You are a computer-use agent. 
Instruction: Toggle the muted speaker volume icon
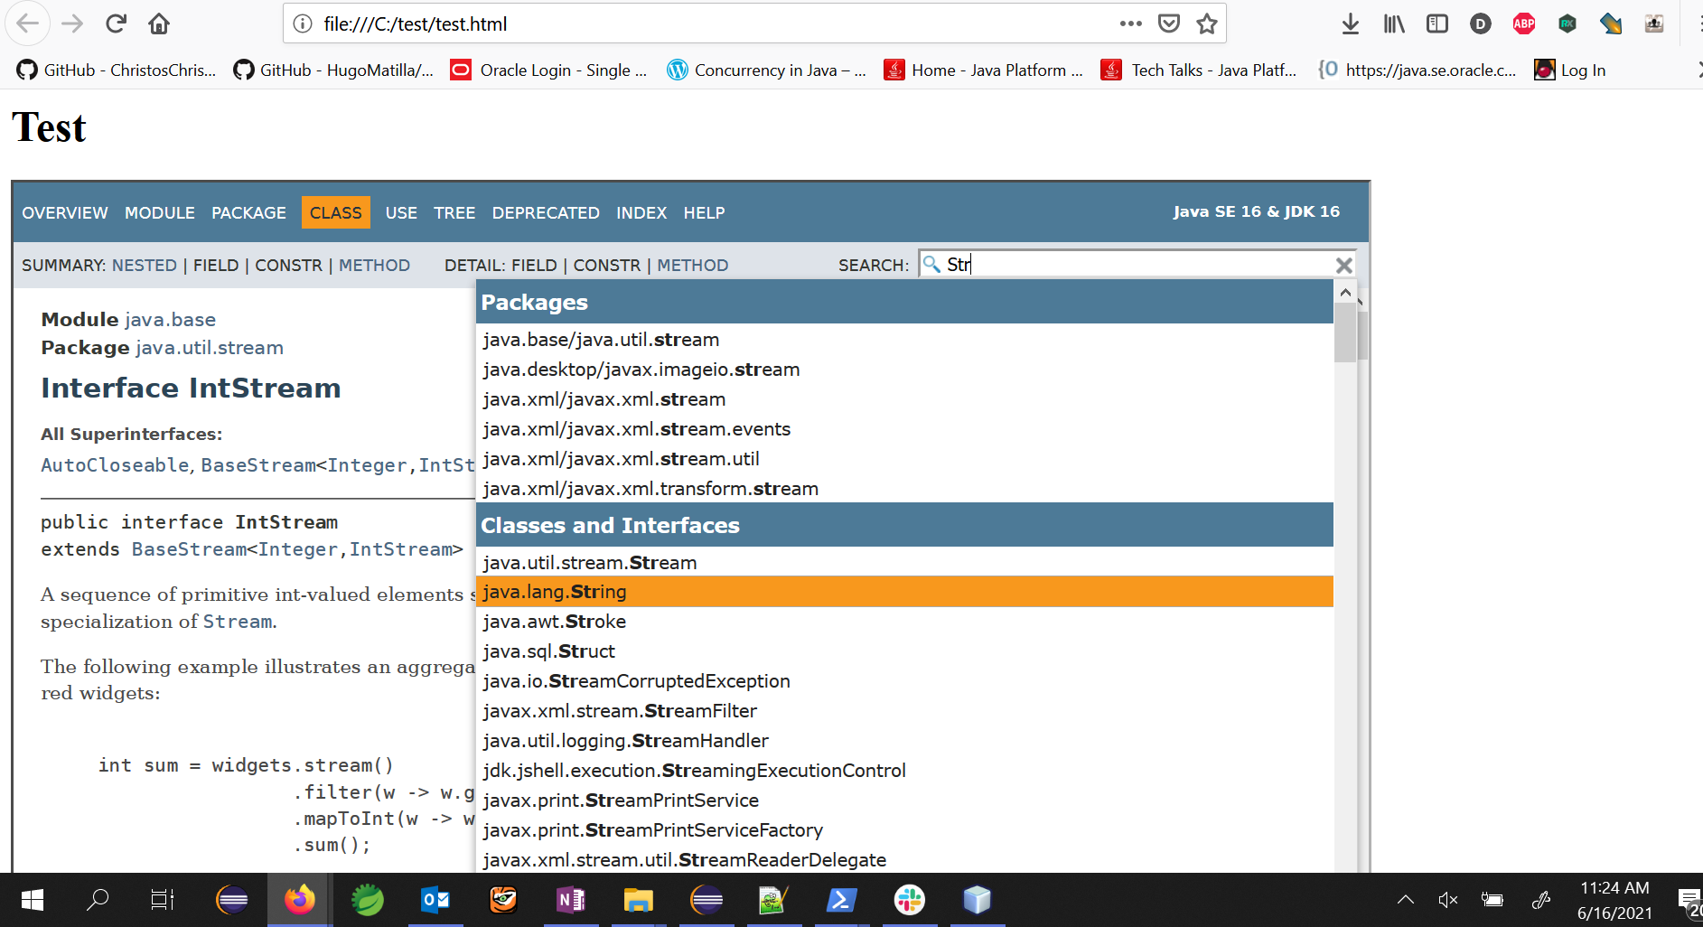[x=1448, y=899]
